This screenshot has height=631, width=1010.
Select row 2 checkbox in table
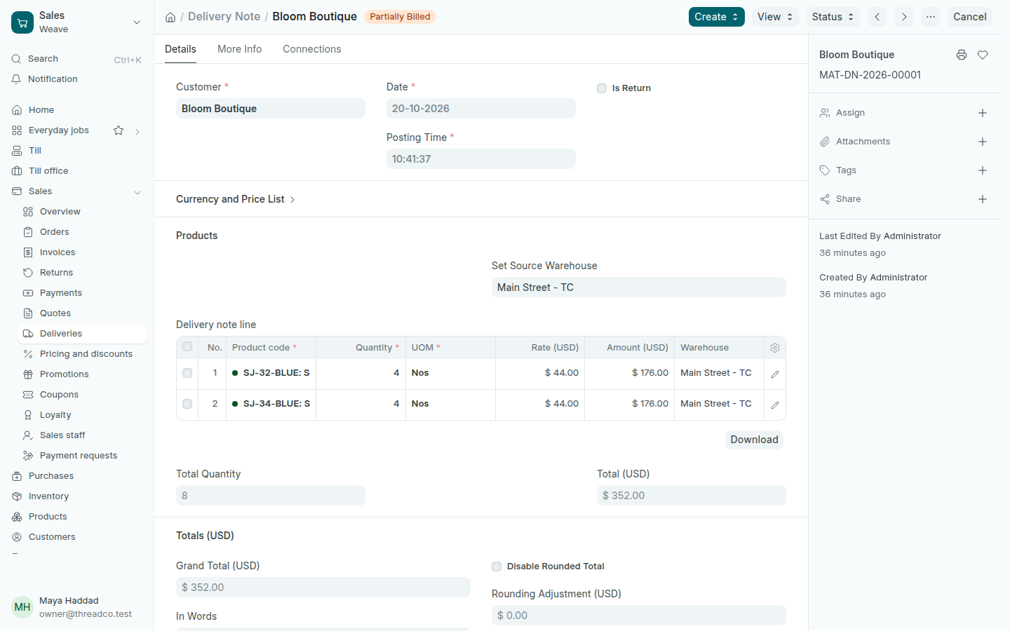(187, 404)
